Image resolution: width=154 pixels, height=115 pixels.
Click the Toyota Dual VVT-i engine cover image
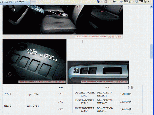(34, 62)
